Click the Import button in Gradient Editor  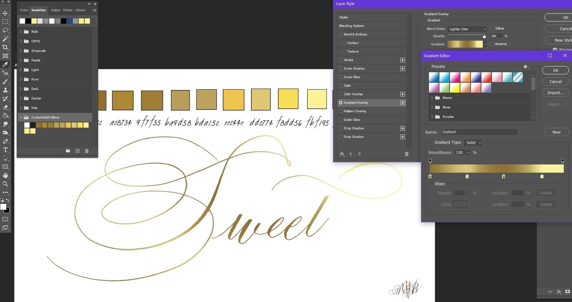click(555, 93)
